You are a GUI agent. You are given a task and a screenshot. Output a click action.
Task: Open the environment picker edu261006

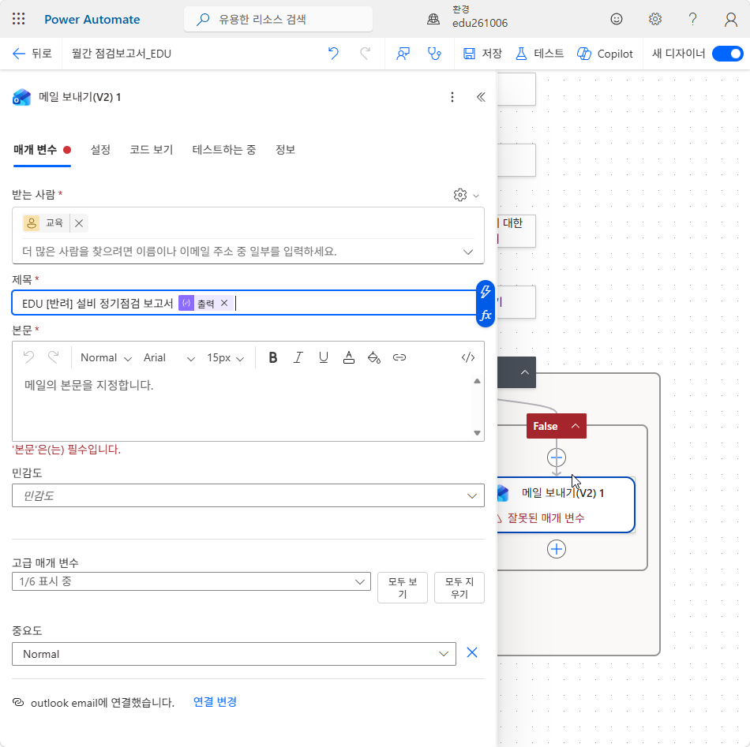467,19
